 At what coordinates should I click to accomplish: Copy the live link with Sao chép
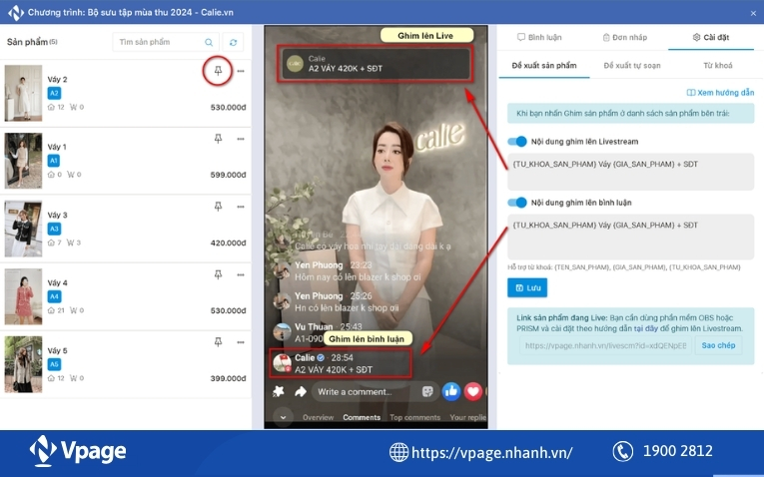pos(718,345)
